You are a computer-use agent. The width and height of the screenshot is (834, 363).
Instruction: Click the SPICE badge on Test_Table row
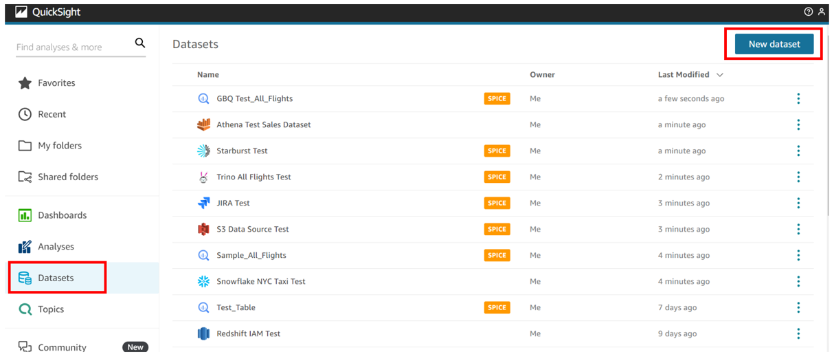pyautogui.click(x=497, y=308)
